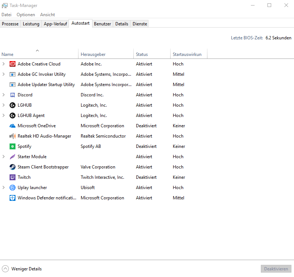The height and width of the screenshot is (277, 294).
Task: Click Adobe Updater Startup Utility's Mittel impact
Action: pyautogui.click(x=178, y=85)
